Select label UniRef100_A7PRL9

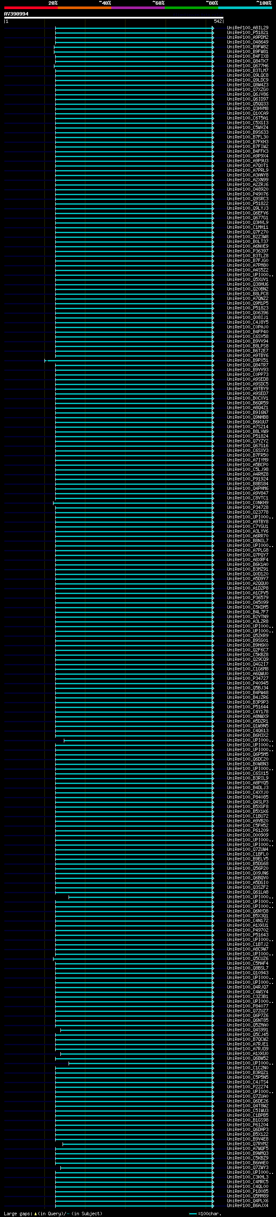[x=248, y=171]
